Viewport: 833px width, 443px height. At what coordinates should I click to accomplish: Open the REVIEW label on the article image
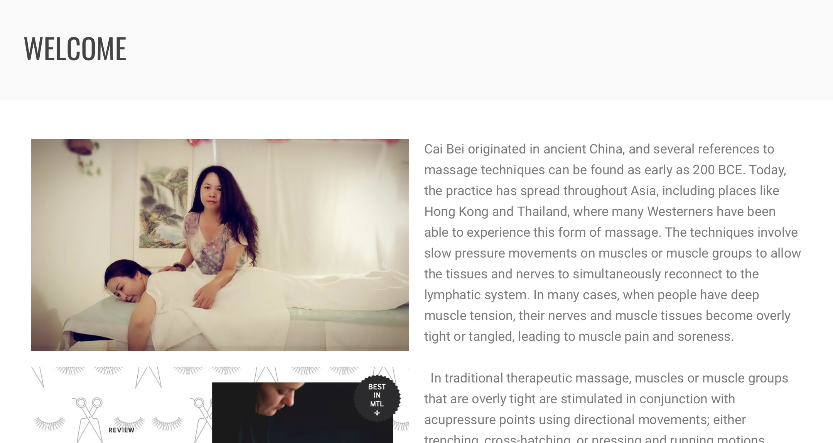(x=121, y=430)
